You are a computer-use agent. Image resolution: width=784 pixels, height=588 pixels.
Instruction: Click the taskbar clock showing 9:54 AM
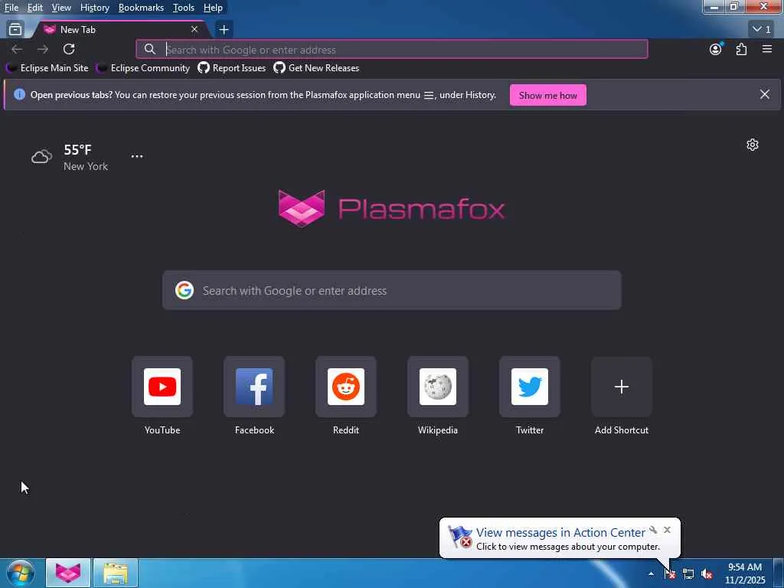click(x=745, y=573)
